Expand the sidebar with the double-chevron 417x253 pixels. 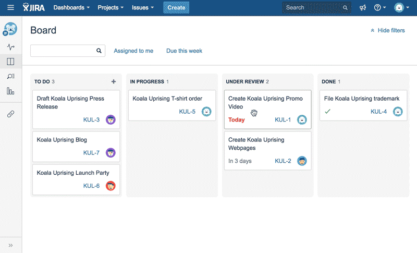(10, 245)
